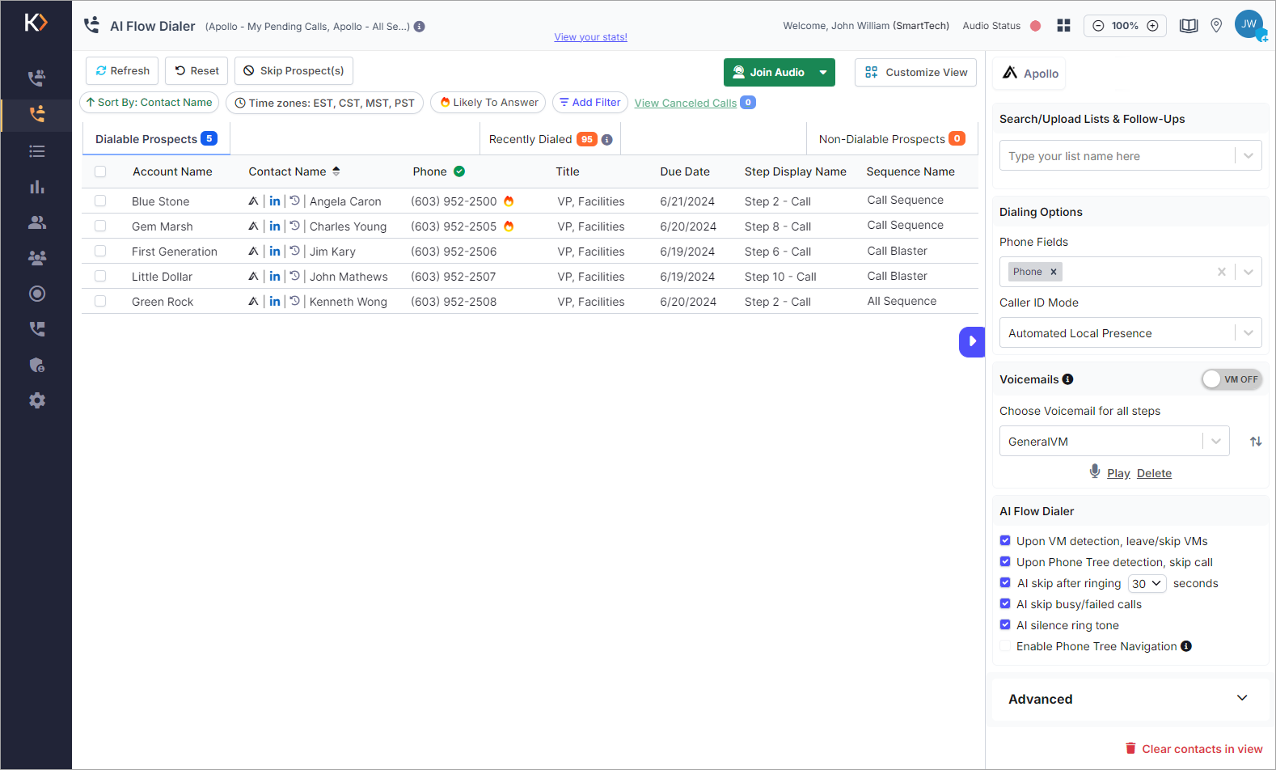Click Likely To Answer filter chip
1276x770 pixels.
[488, 103]
